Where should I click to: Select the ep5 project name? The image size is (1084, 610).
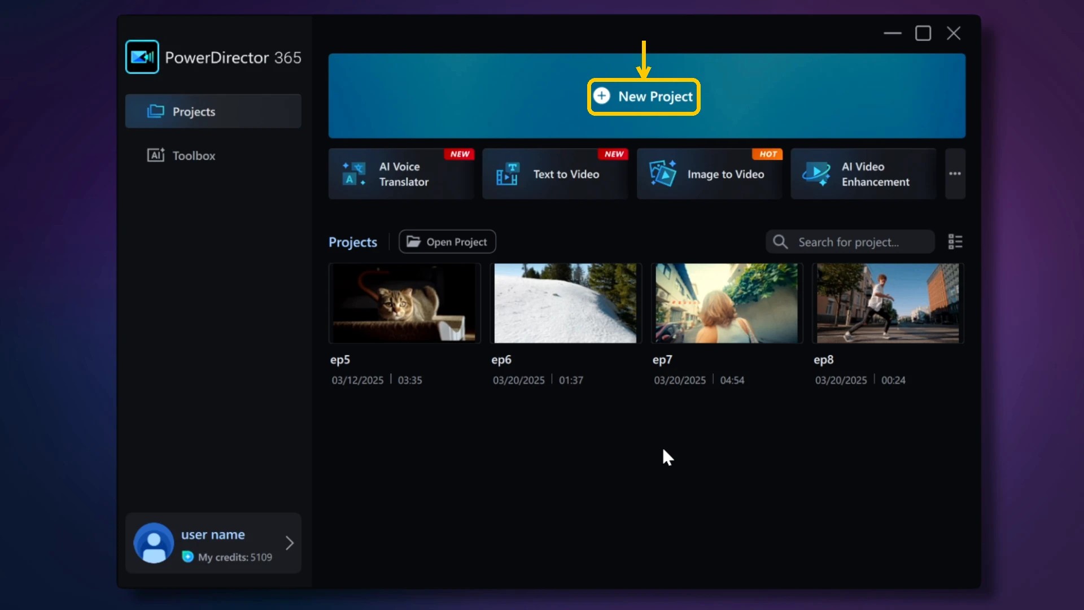tap(340, 360)
